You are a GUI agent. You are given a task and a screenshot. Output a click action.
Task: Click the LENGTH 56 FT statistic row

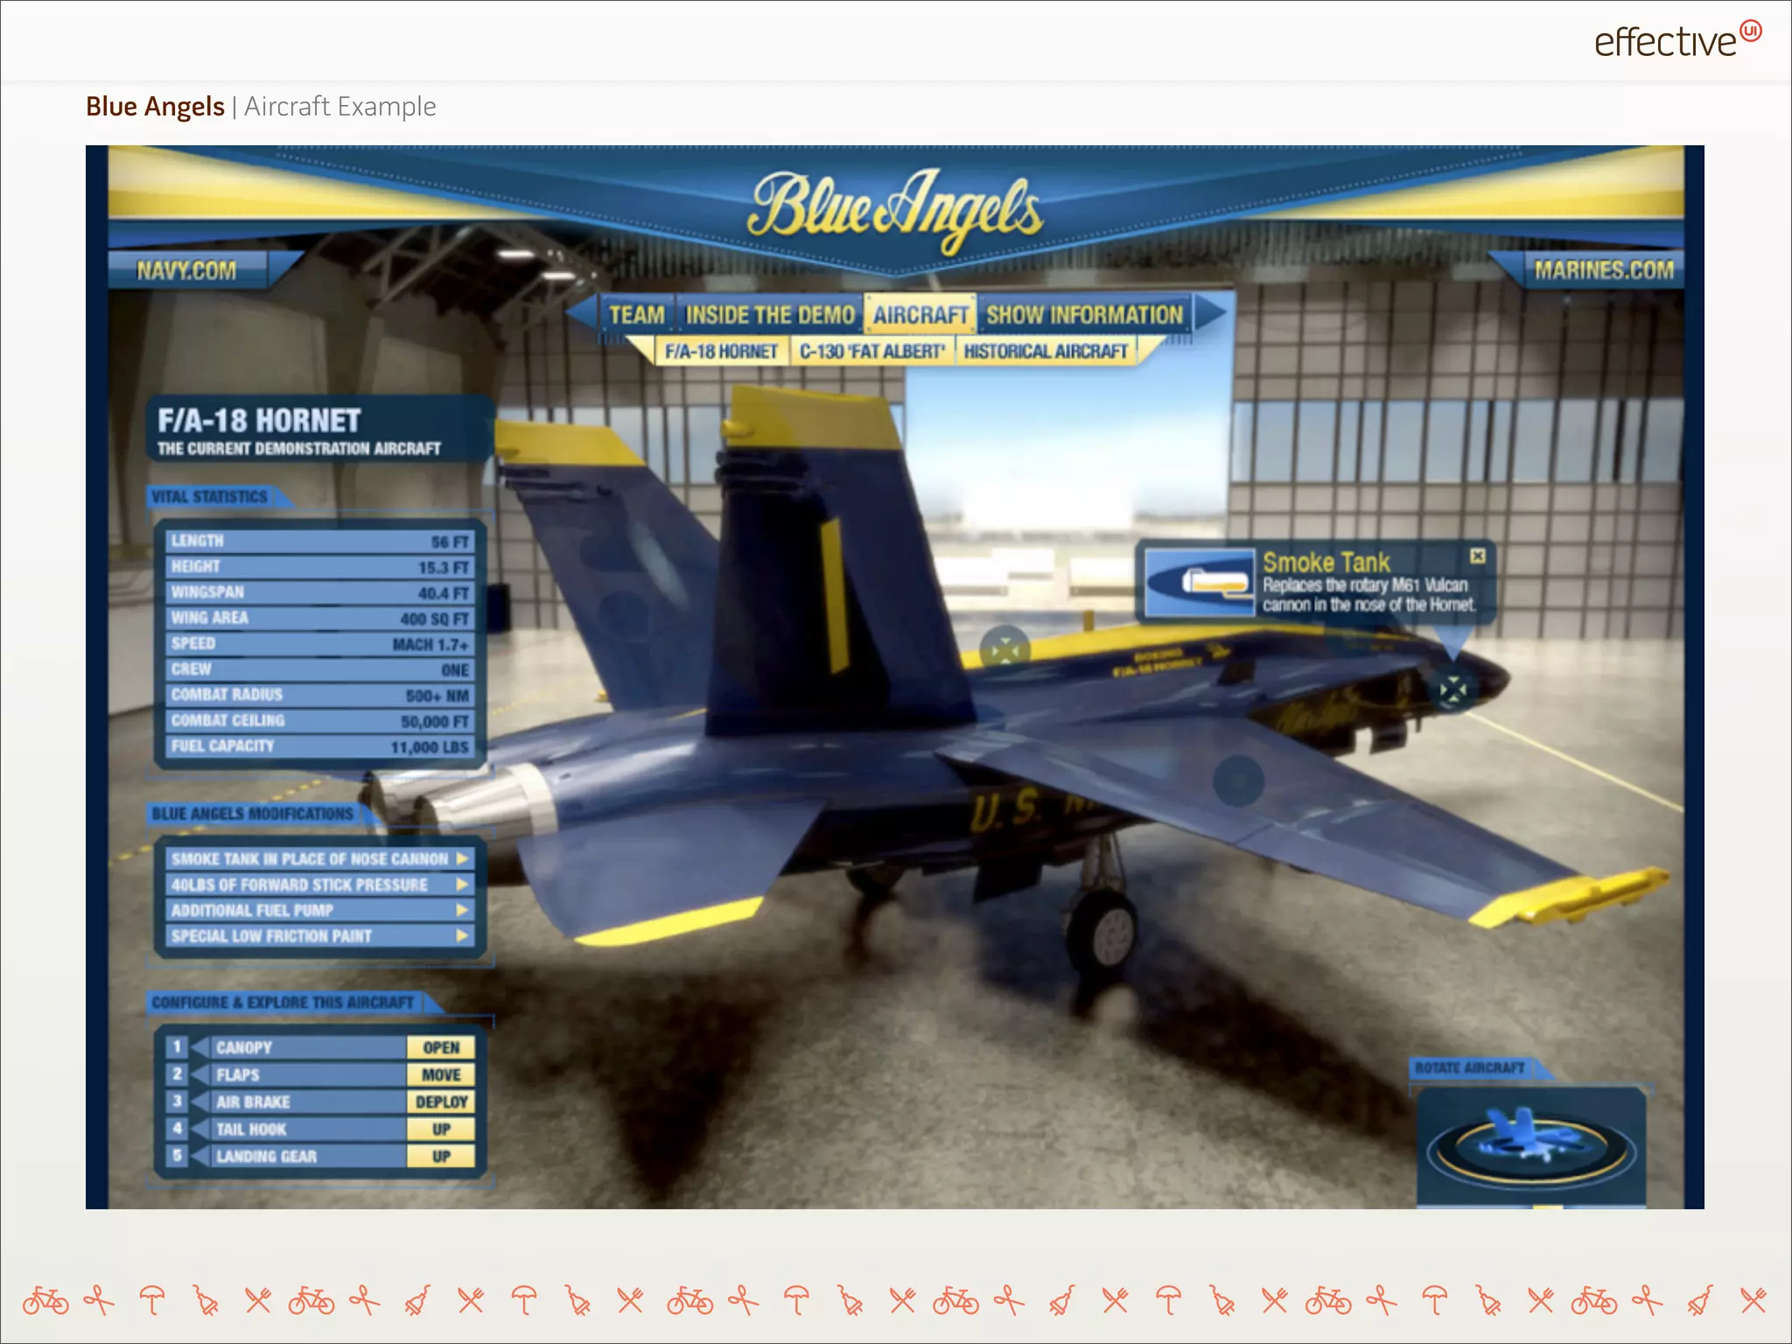click(319, 542)
